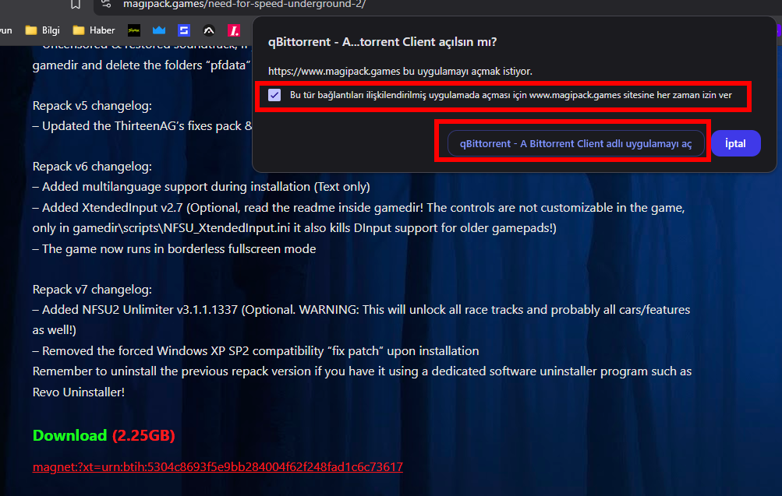Screen dimensions: 782x496
Task: Uncheck the always allow www.magipack.games checkbox
Action: [x=274, y=95]
